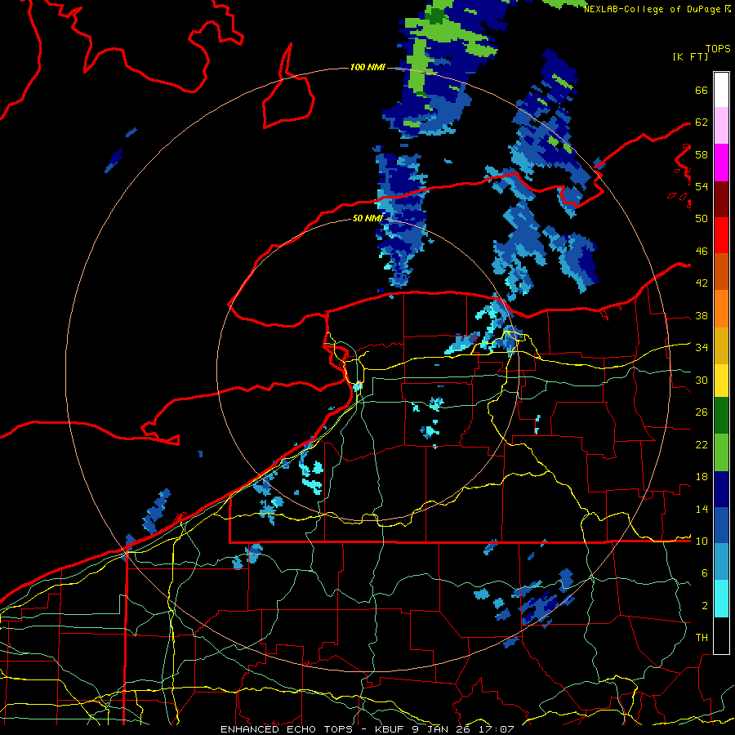735x735 pixels.
Task: Click the bright red 46-50 kft legend swatch
Action: tap(721, 235)
